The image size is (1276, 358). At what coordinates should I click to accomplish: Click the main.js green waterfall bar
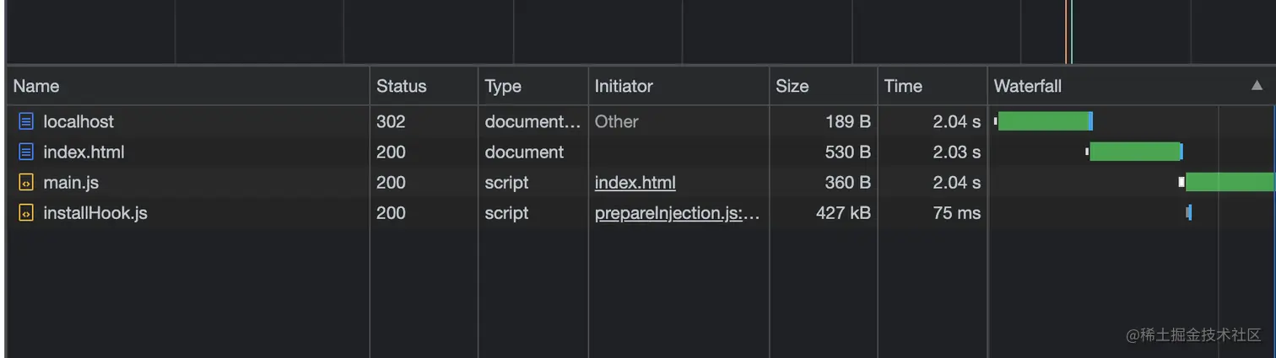[x=1229, y=182]
